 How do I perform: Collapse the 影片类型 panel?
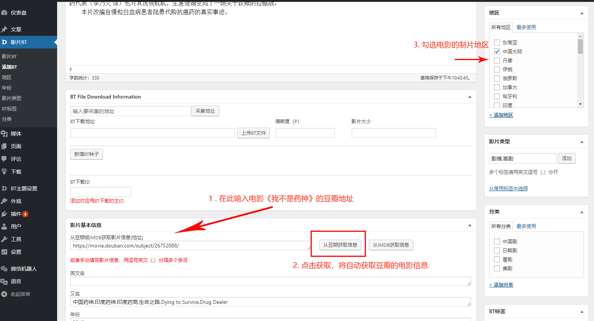[582, 142]
